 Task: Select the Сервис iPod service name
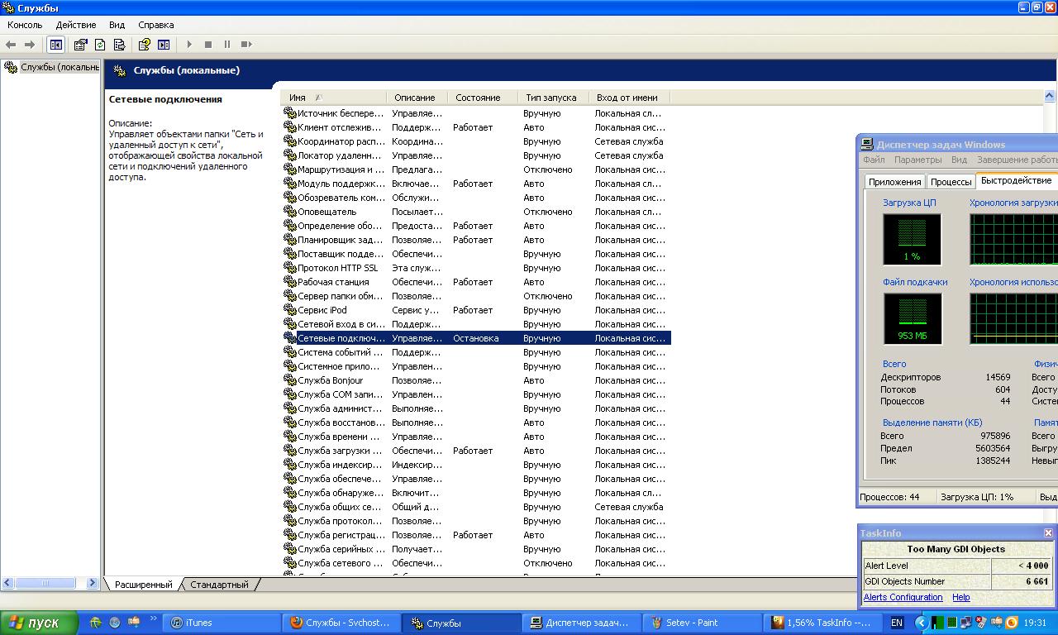(322, 310)
